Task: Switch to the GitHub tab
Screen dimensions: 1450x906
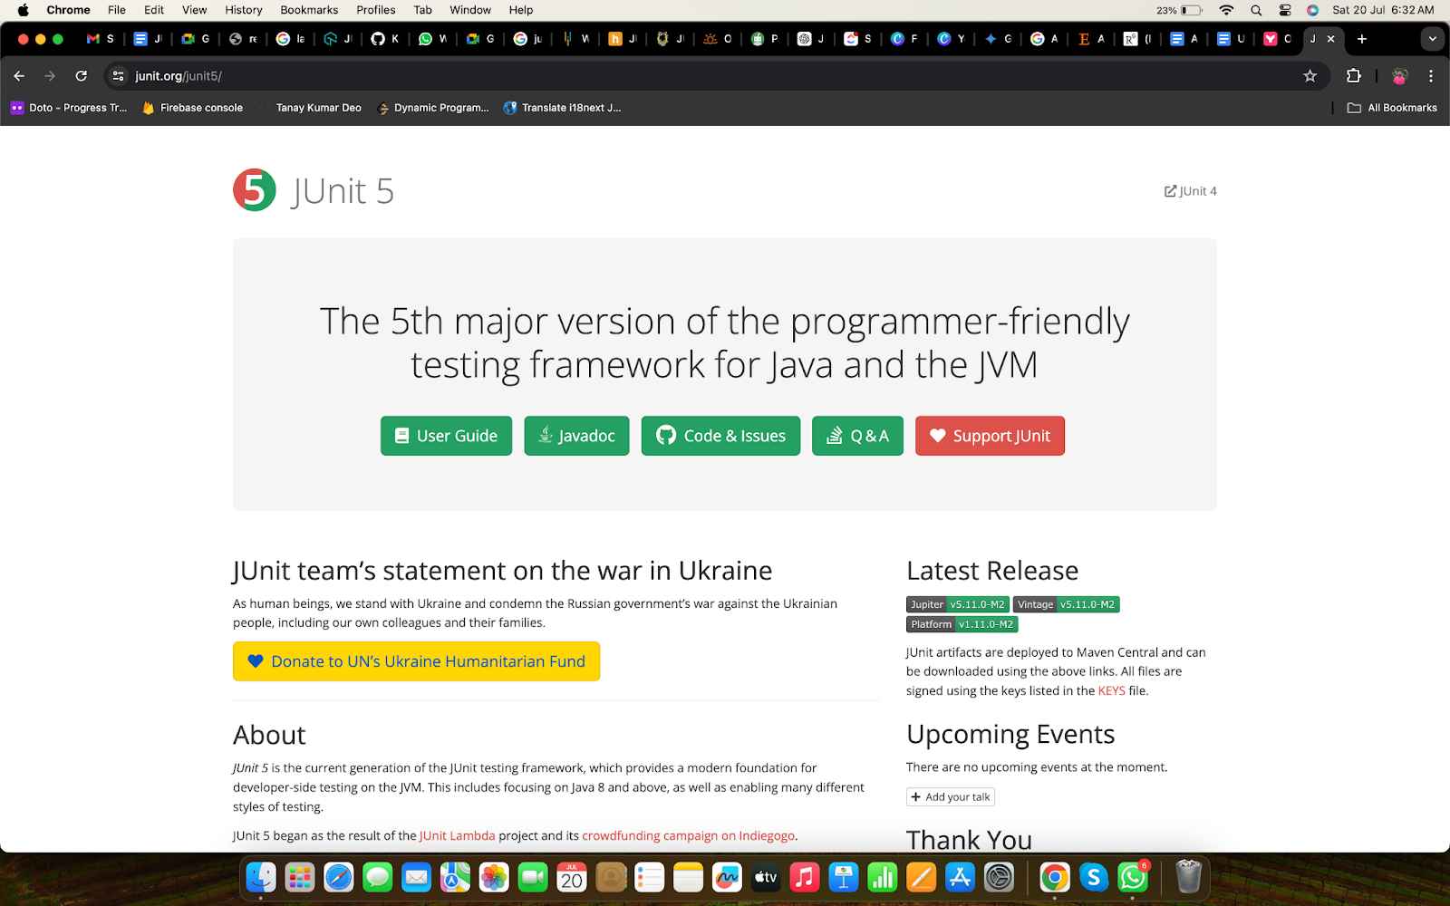Action: click(385, 39)
